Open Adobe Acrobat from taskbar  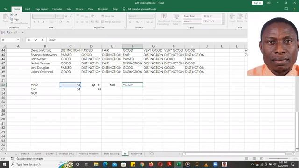[x=169, y=164]
